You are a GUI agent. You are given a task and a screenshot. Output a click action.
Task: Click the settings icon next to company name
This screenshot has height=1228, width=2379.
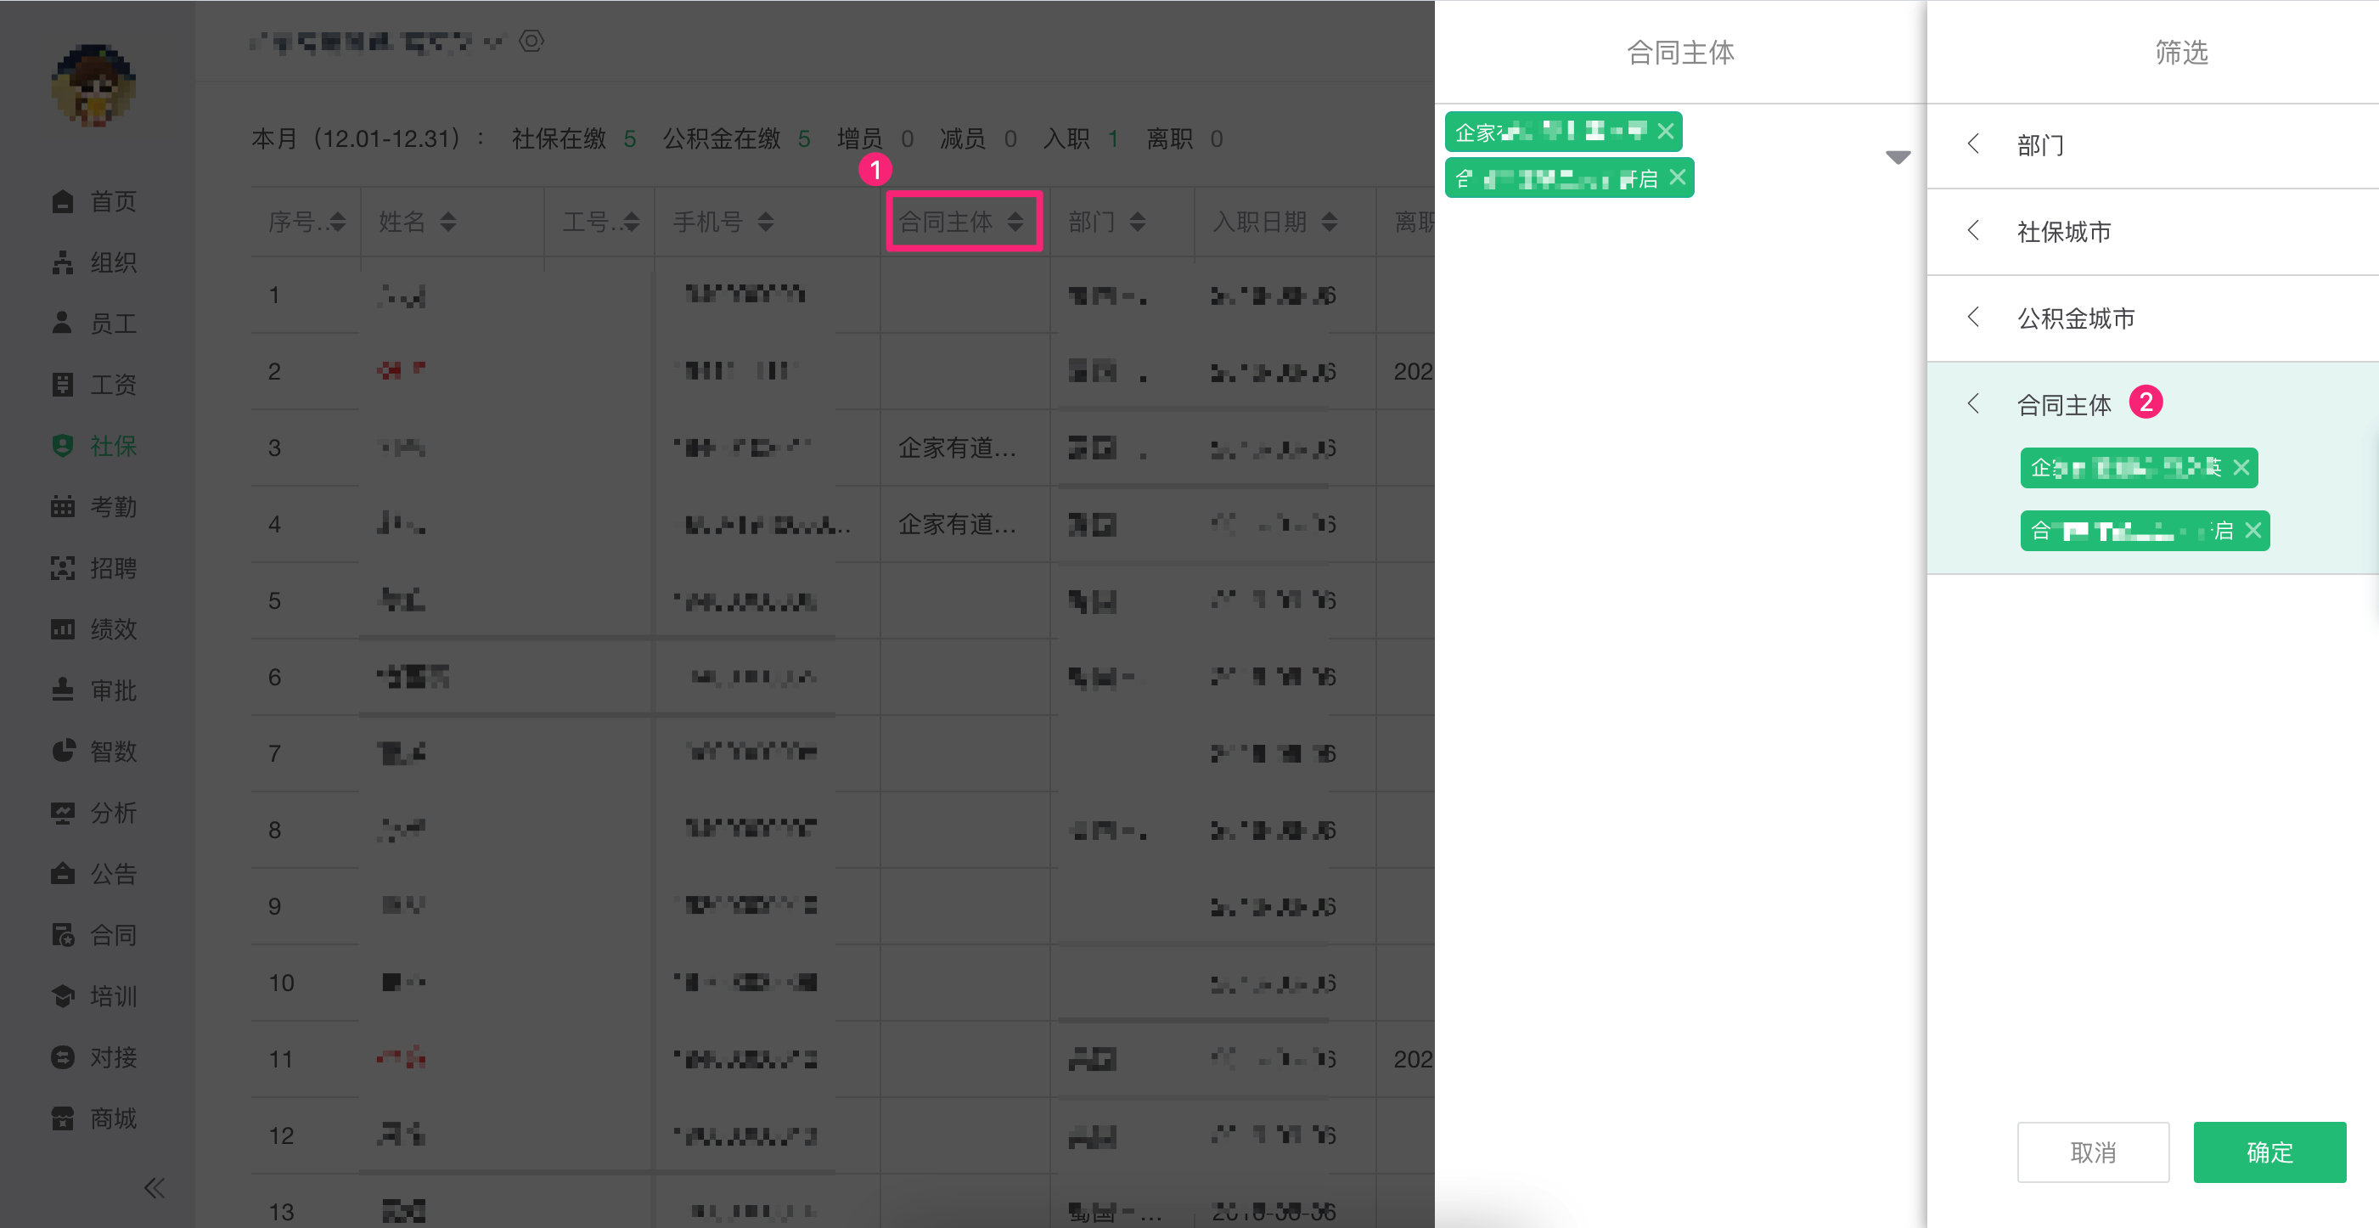(531, 41)
